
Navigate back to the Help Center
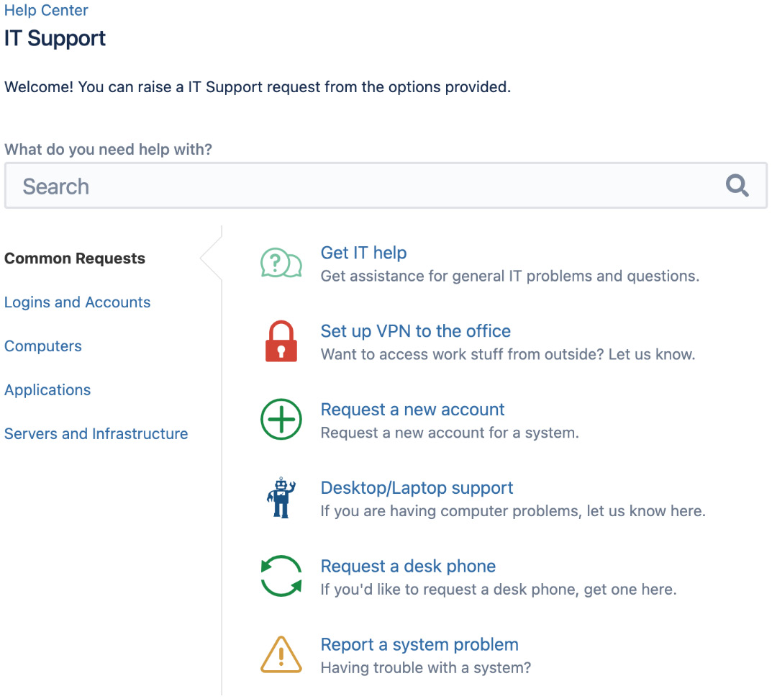45,10
